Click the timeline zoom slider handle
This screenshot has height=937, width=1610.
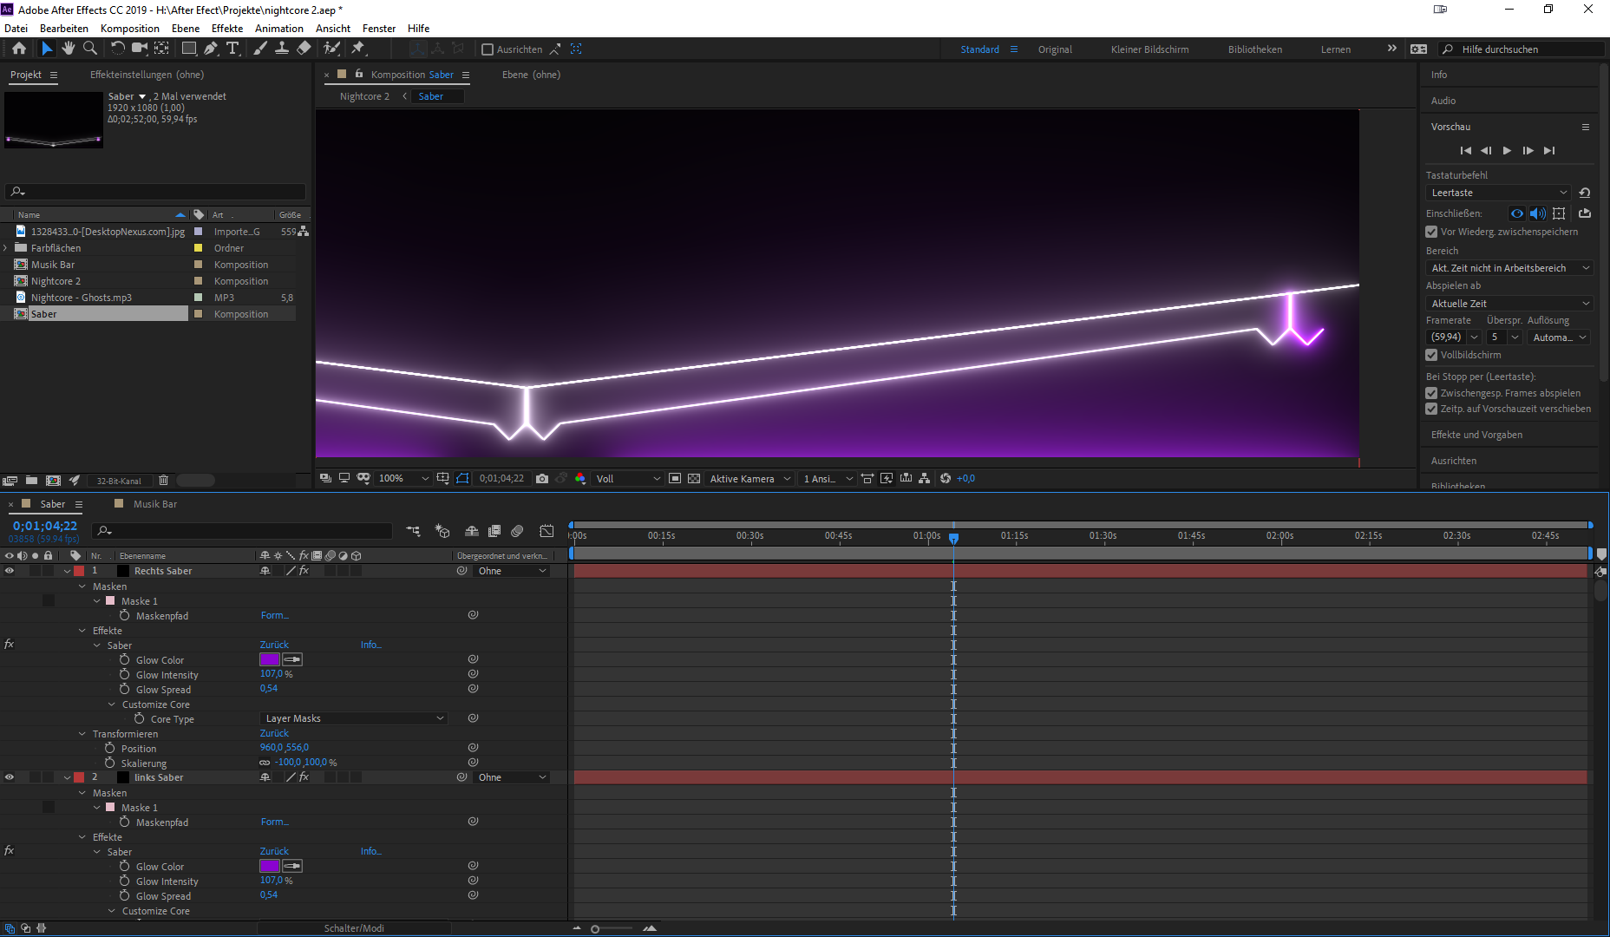(595, 929)
